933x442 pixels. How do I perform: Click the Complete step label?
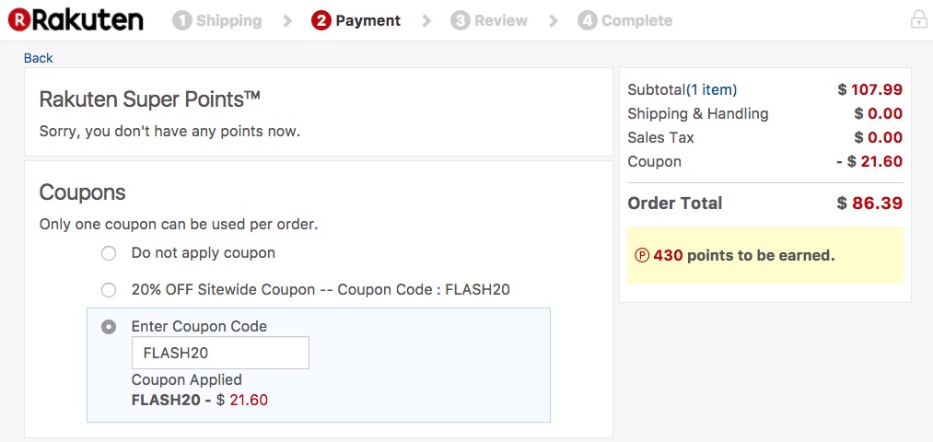(636, 20)
